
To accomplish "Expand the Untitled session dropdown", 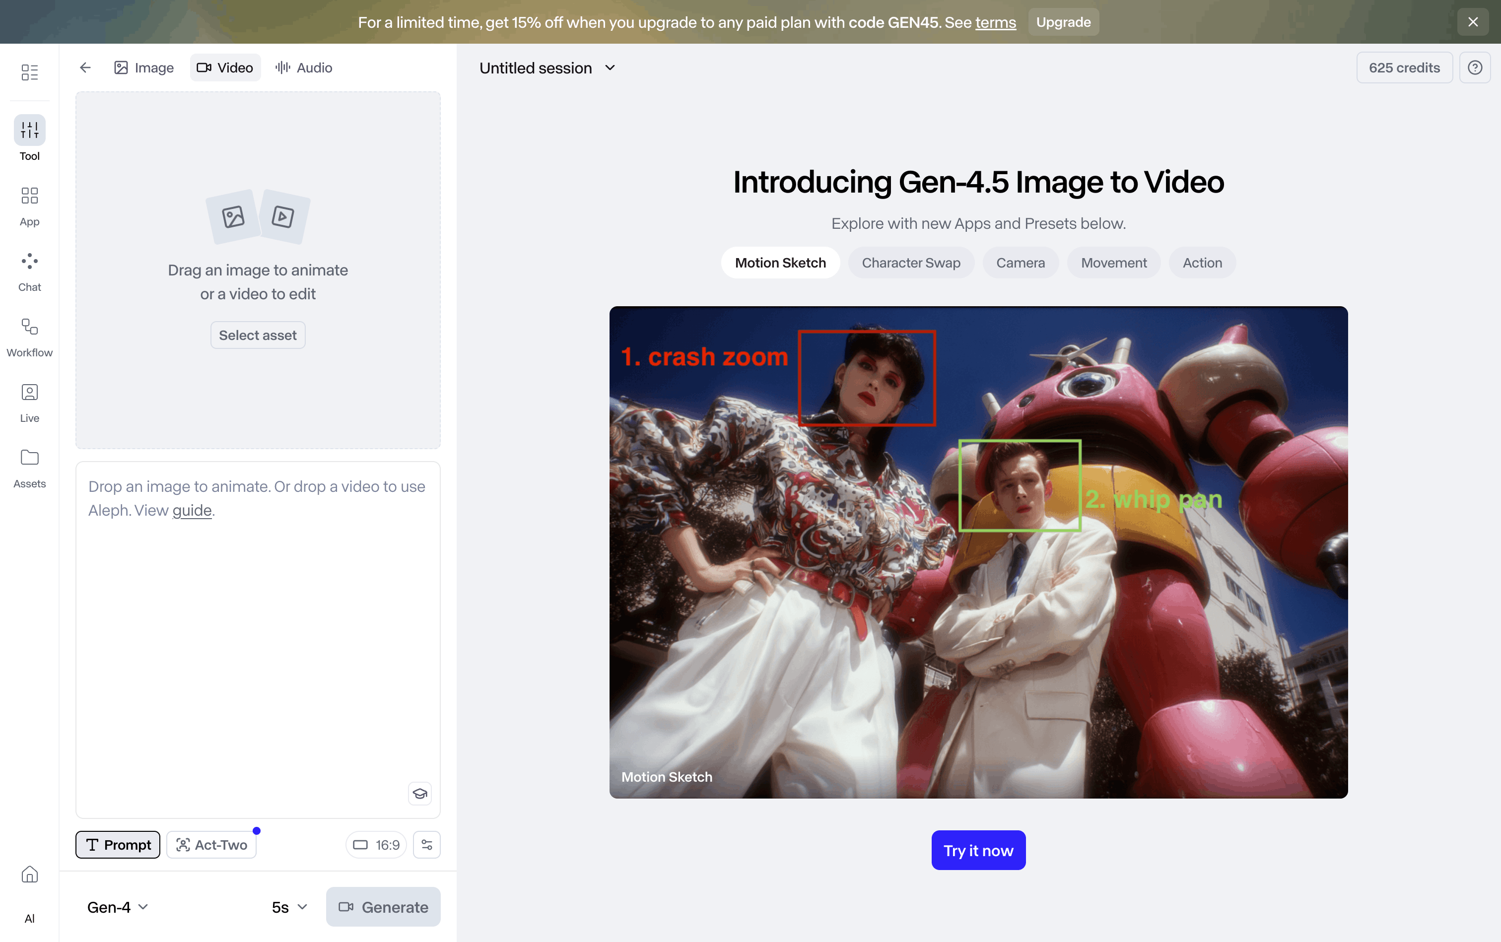I will (547, 68).
